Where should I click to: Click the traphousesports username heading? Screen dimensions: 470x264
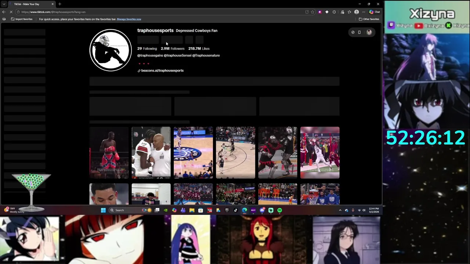[155, 30]
